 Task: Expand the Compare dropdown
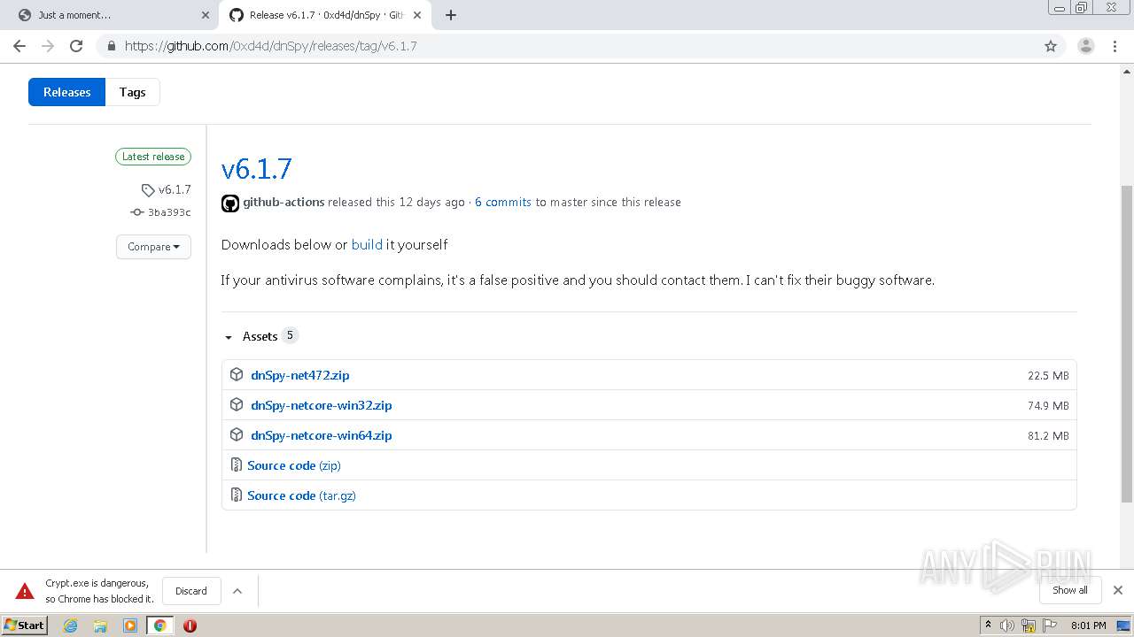coord(153,247)
